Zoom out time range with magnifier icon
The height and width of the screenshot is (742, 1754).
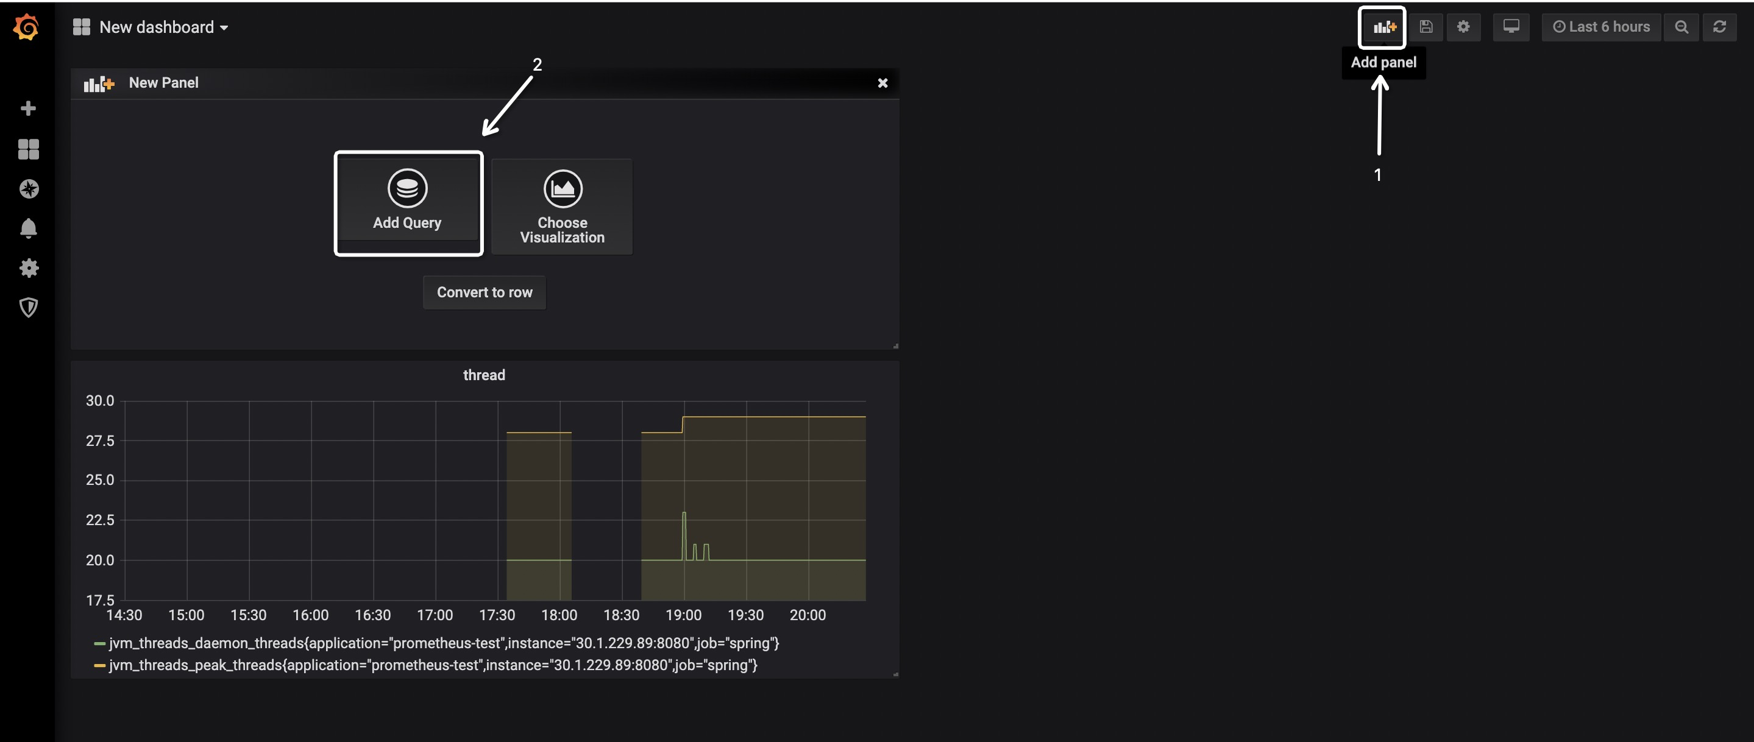1681,27
